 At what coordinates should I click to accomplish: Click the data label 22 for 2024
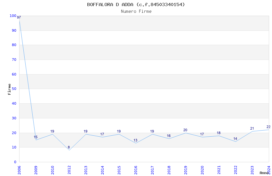tap(268, 127)
